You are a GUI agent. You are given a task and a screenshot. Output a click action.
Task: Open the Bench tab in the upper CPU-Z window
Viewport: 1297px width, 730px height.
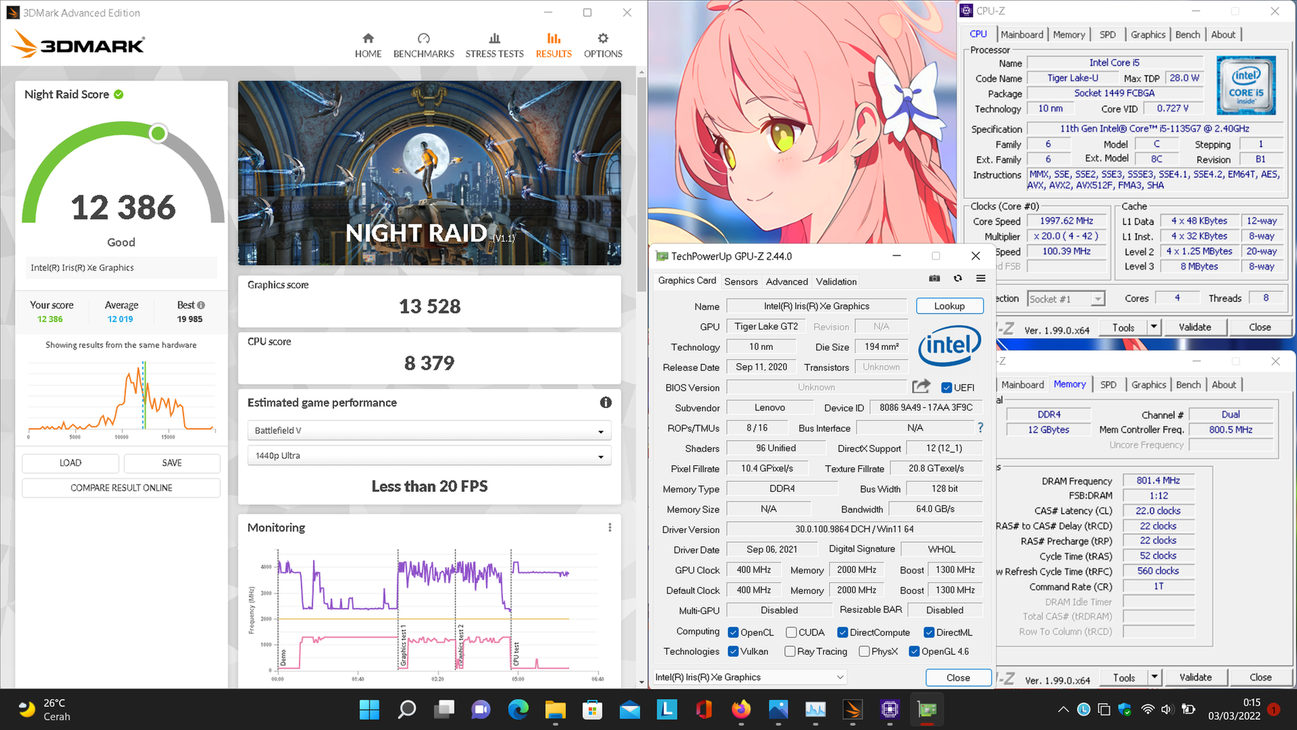[x=1188, y=34]
